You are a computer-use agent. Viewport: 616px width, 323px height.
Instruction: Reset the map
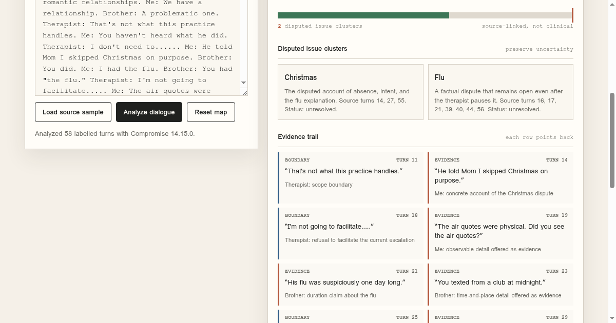coord(211,112)
